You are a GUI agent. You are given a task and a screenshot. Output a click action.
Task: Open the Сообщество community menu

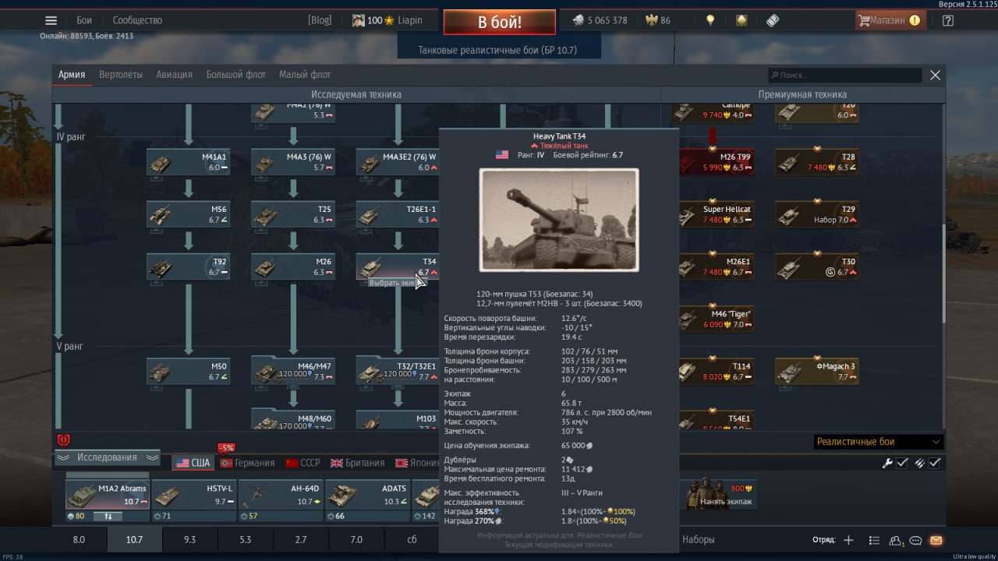(137, 20)
